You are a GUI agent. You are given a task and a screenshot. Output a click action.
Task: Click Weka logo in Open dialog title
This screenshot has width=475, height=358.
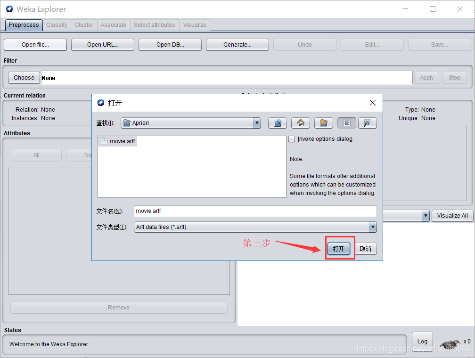click(x=101, y=103)
